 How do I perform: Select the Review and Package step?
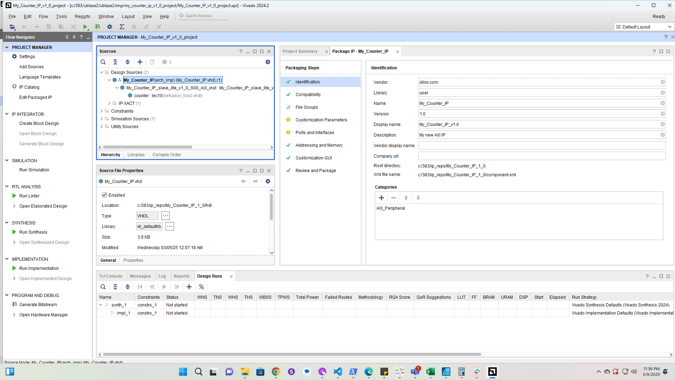315,171
